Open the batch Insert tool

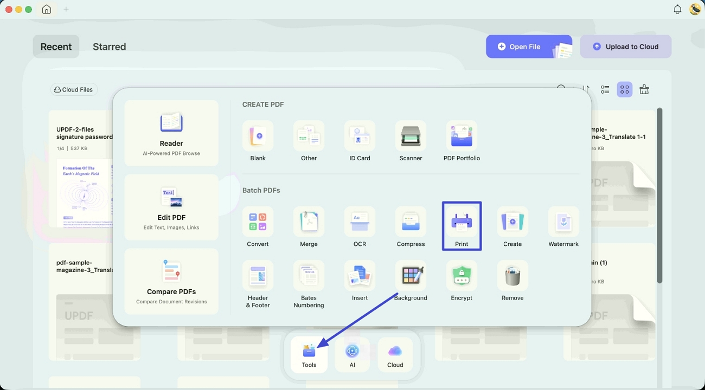click(x=360, y=281)
